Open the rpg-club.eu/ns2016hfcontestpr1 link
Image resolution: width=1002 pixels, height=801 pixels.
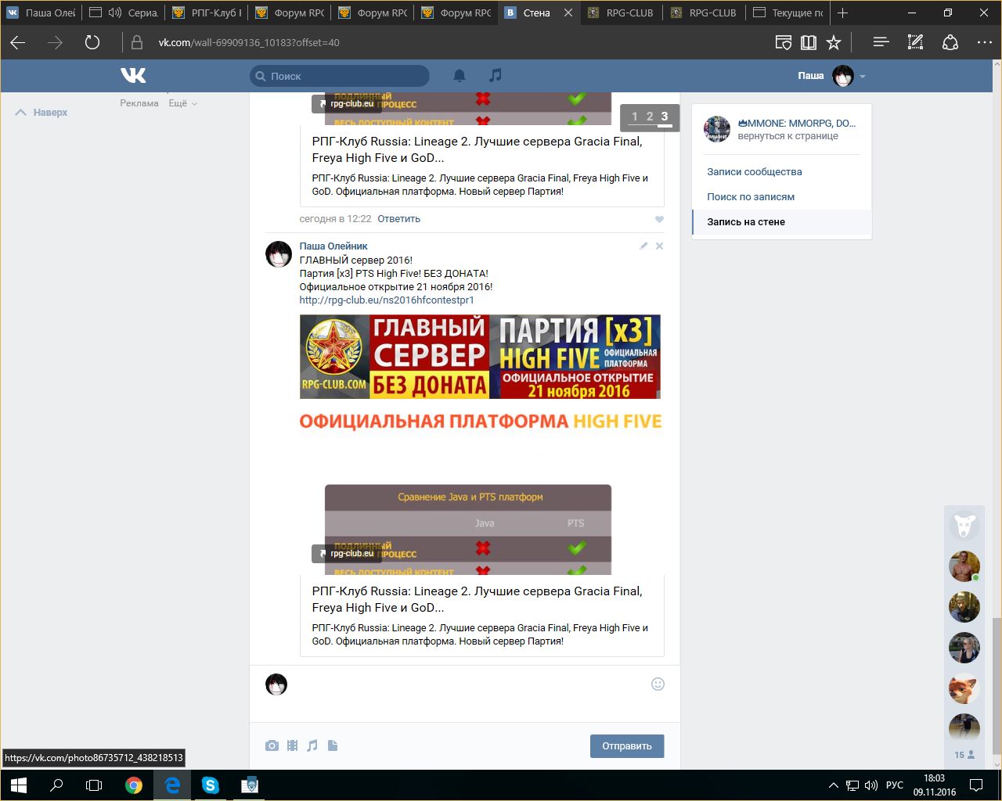click(387, 300)
